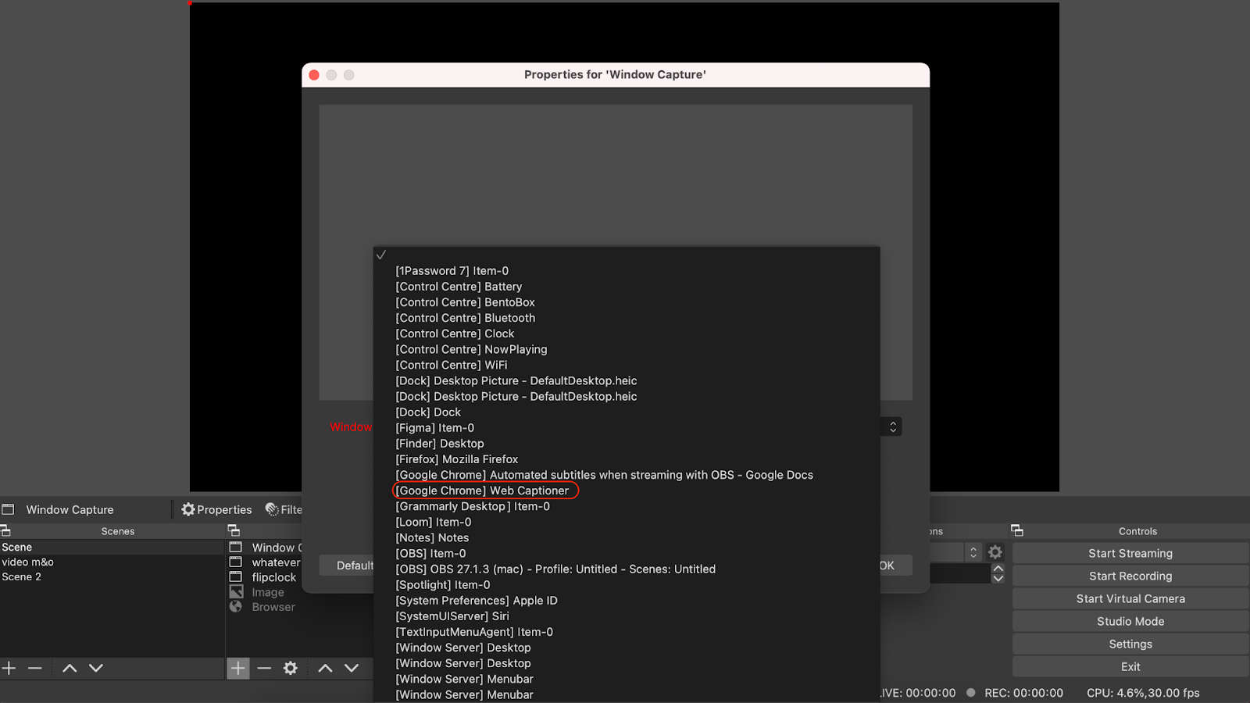Move scene up with arrow icon
Screen dimensions: 1250x703
[70, 668]
